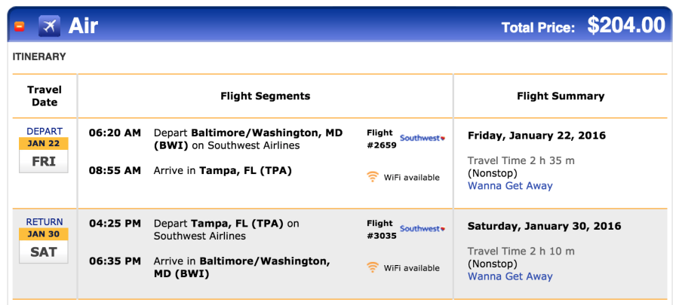Click the Flight Segments column header
Screen dimensions: 679x305
point(266,96)
